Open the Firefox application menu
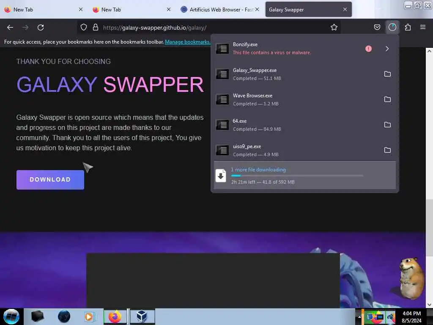The width and height of the screenshot is (433, 325). [423, 28]
